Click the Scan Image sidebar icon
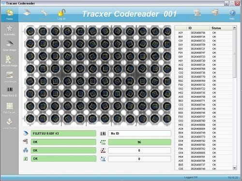Screen dimensions: 242x181 click(x=10, y=44)
